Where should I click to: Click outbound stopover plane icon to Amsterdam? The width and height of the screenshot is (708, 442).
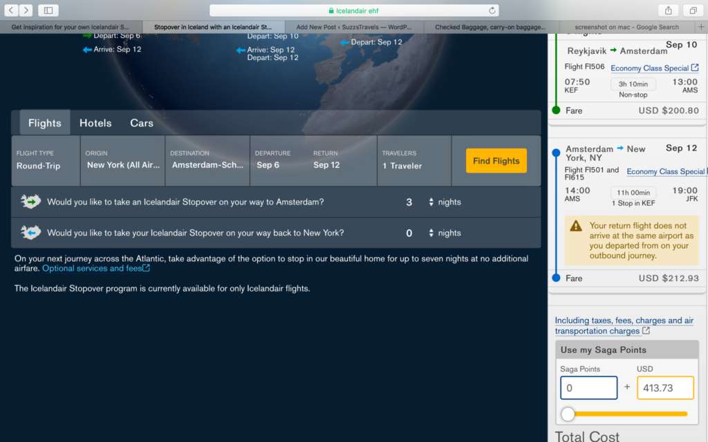tap(30, 201)
